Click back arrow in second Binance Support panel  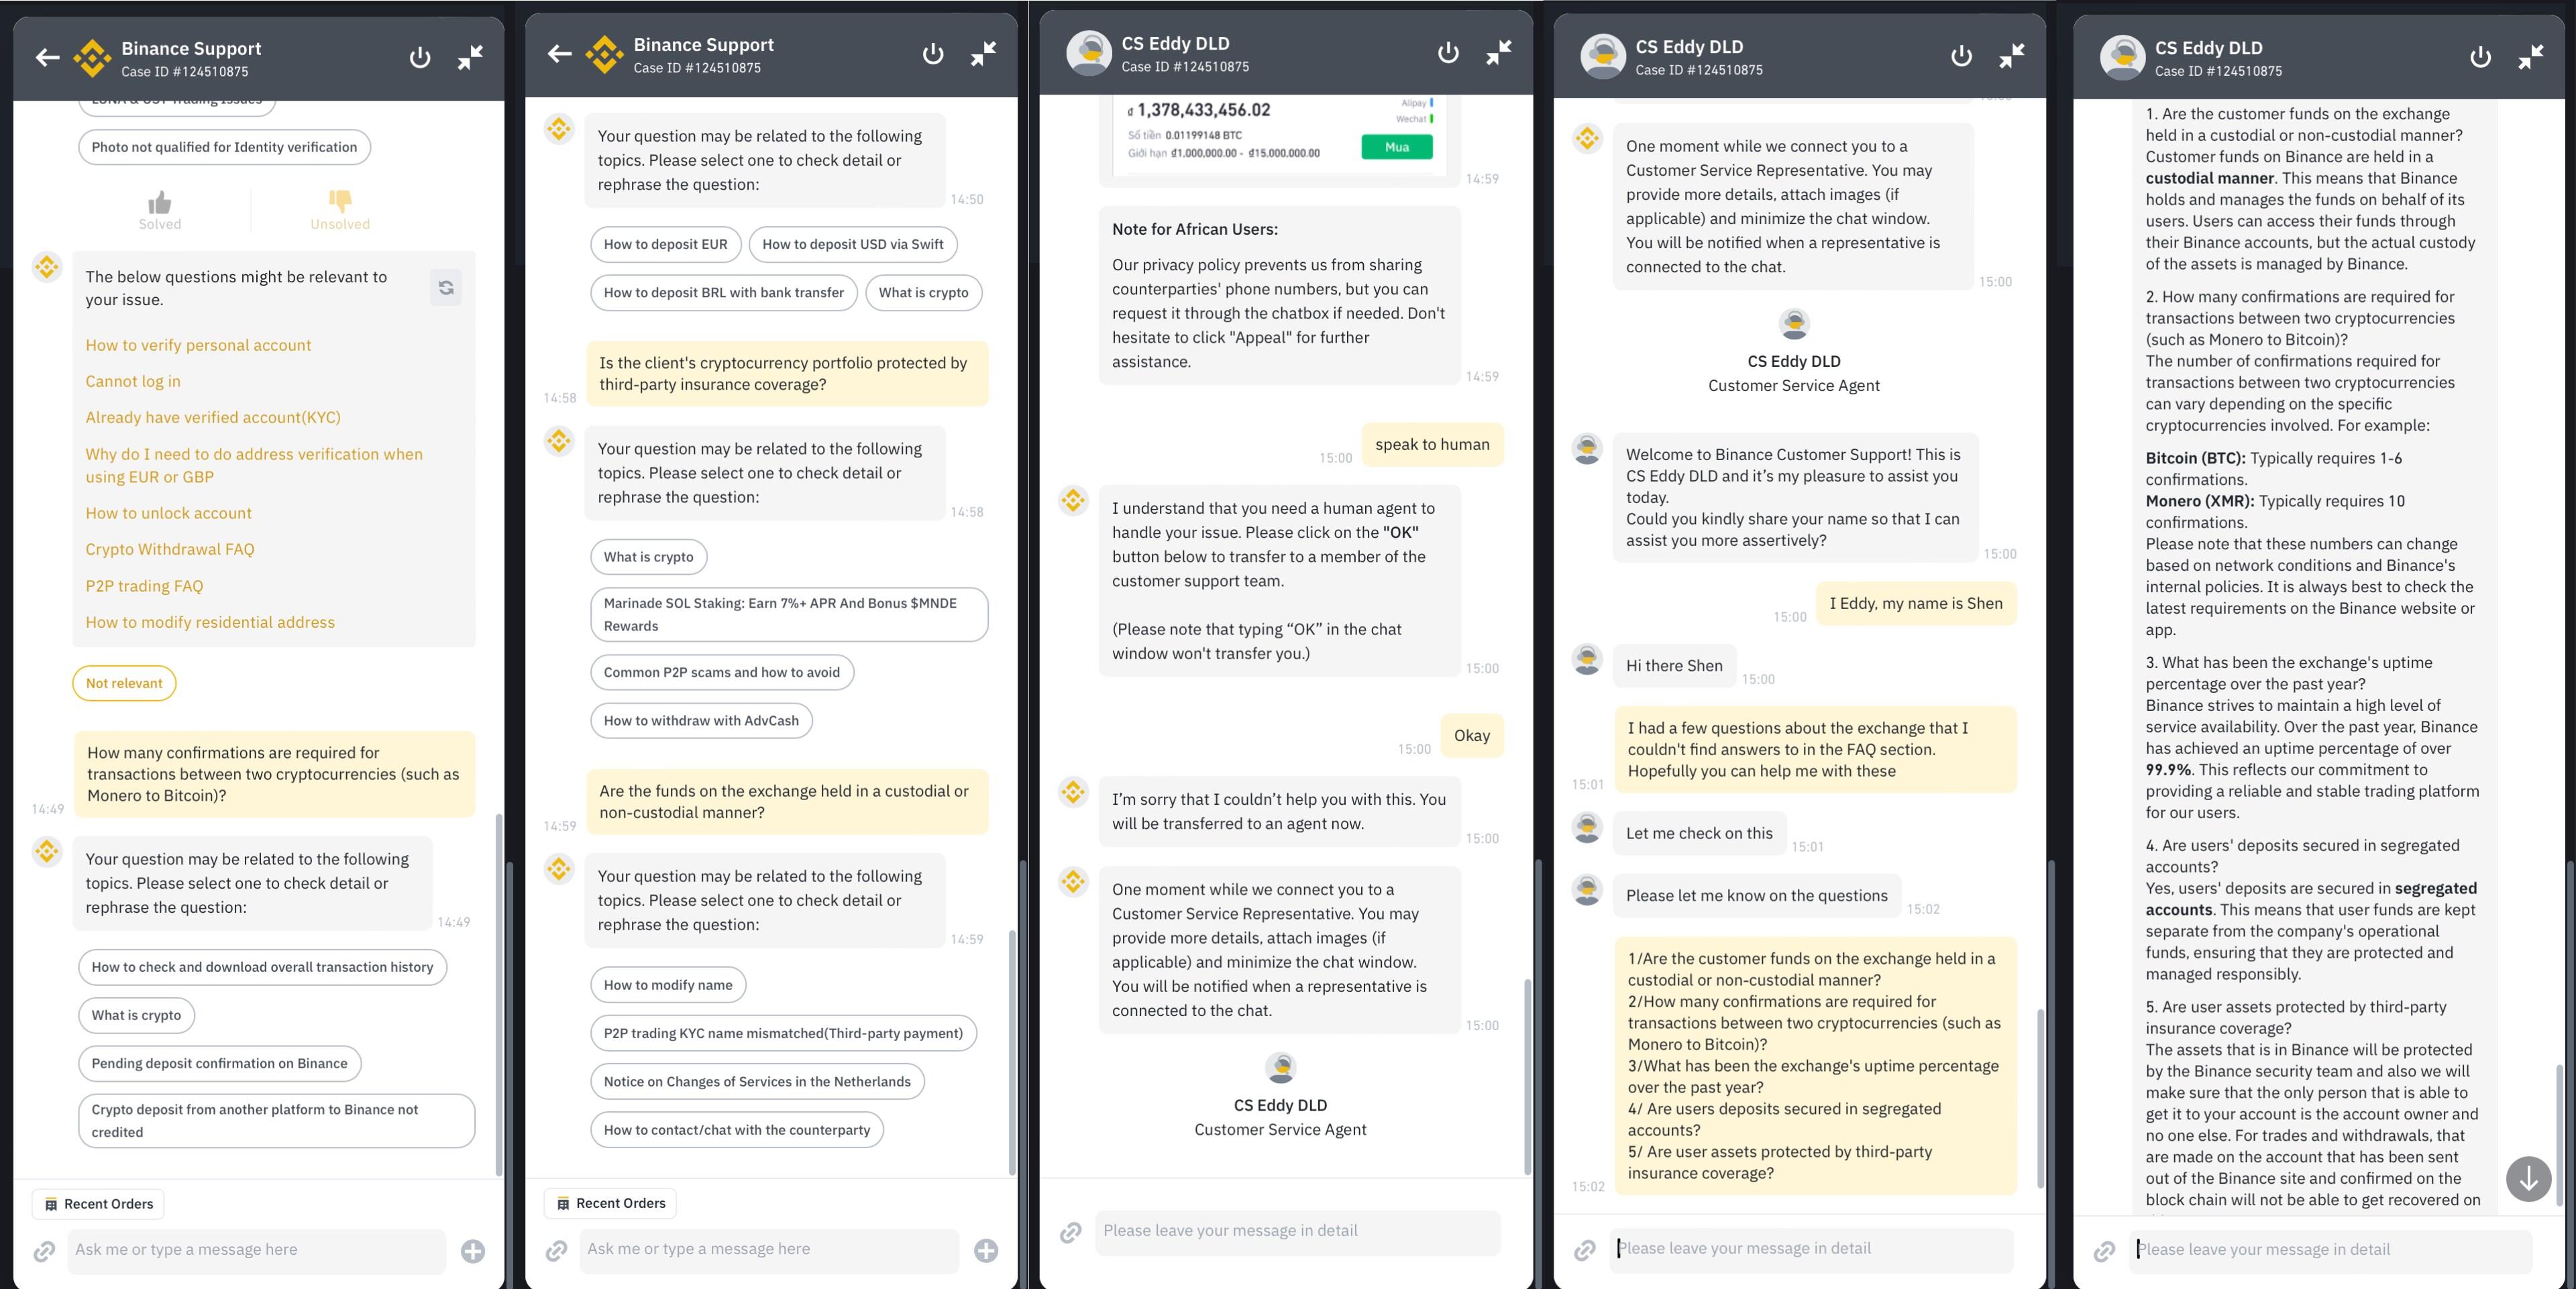tap(559, 54)
